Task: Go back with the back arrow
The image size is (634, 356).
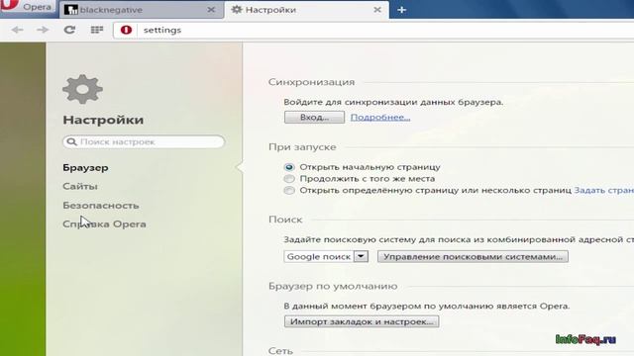Action: (18, 30)
